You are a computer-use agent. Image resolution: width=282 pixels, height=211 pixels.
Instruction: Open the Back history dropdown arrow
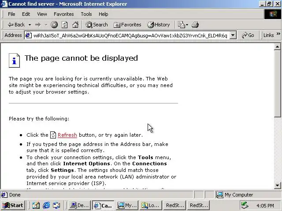point(30,25)
